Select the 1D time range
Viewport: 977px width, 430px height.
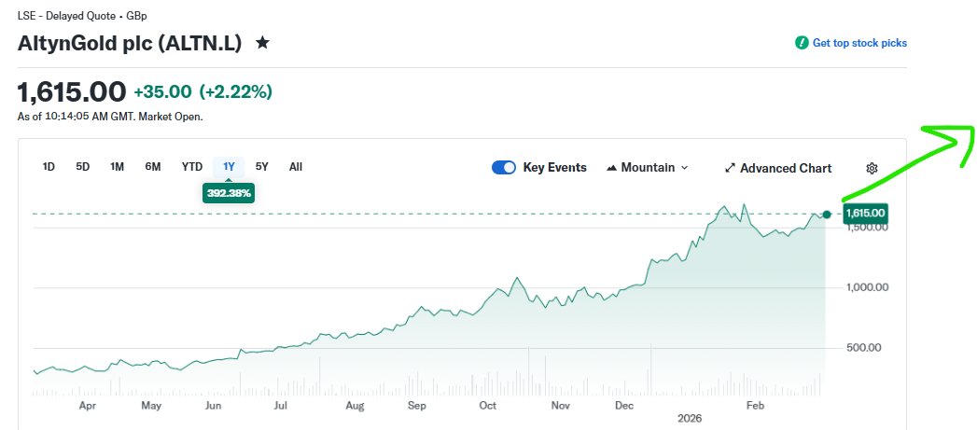49,166
